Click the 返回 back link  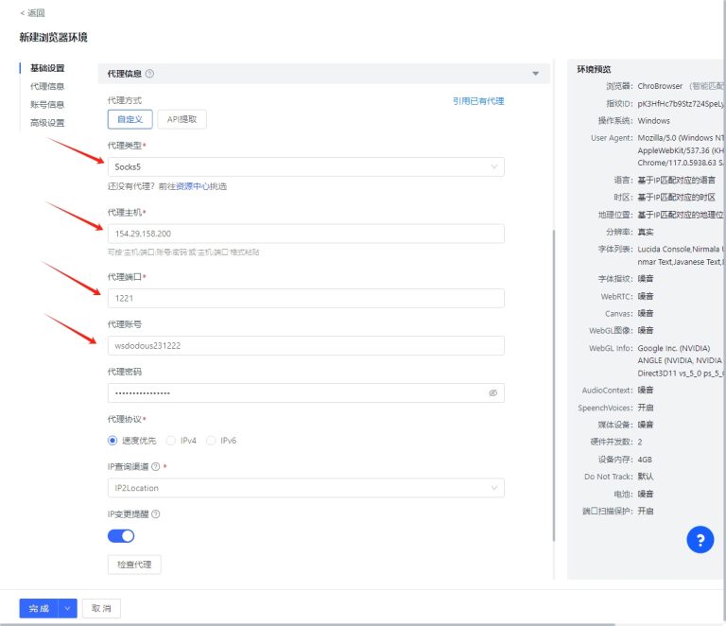(32, 13)
